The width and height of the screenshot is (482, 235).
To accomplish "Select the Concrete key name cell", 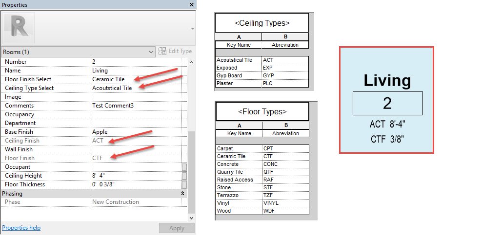I will click(x=239, y=164).
